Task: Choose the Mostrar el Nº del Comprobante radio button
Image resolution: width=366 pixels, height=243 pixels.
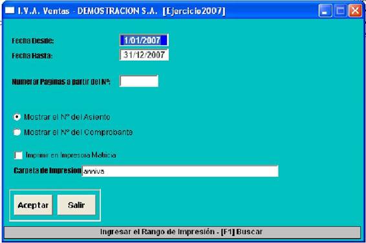Action: pyautogui.click(x=17, y=132)
